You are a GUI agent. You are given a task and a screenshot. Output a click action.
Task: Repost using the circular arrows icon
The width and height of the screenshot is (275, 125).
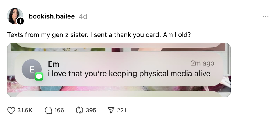[79, 110]
